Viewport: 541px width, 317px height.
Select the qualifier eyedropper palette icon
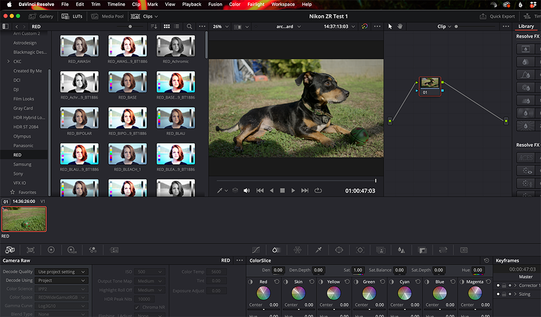point(319,250)
